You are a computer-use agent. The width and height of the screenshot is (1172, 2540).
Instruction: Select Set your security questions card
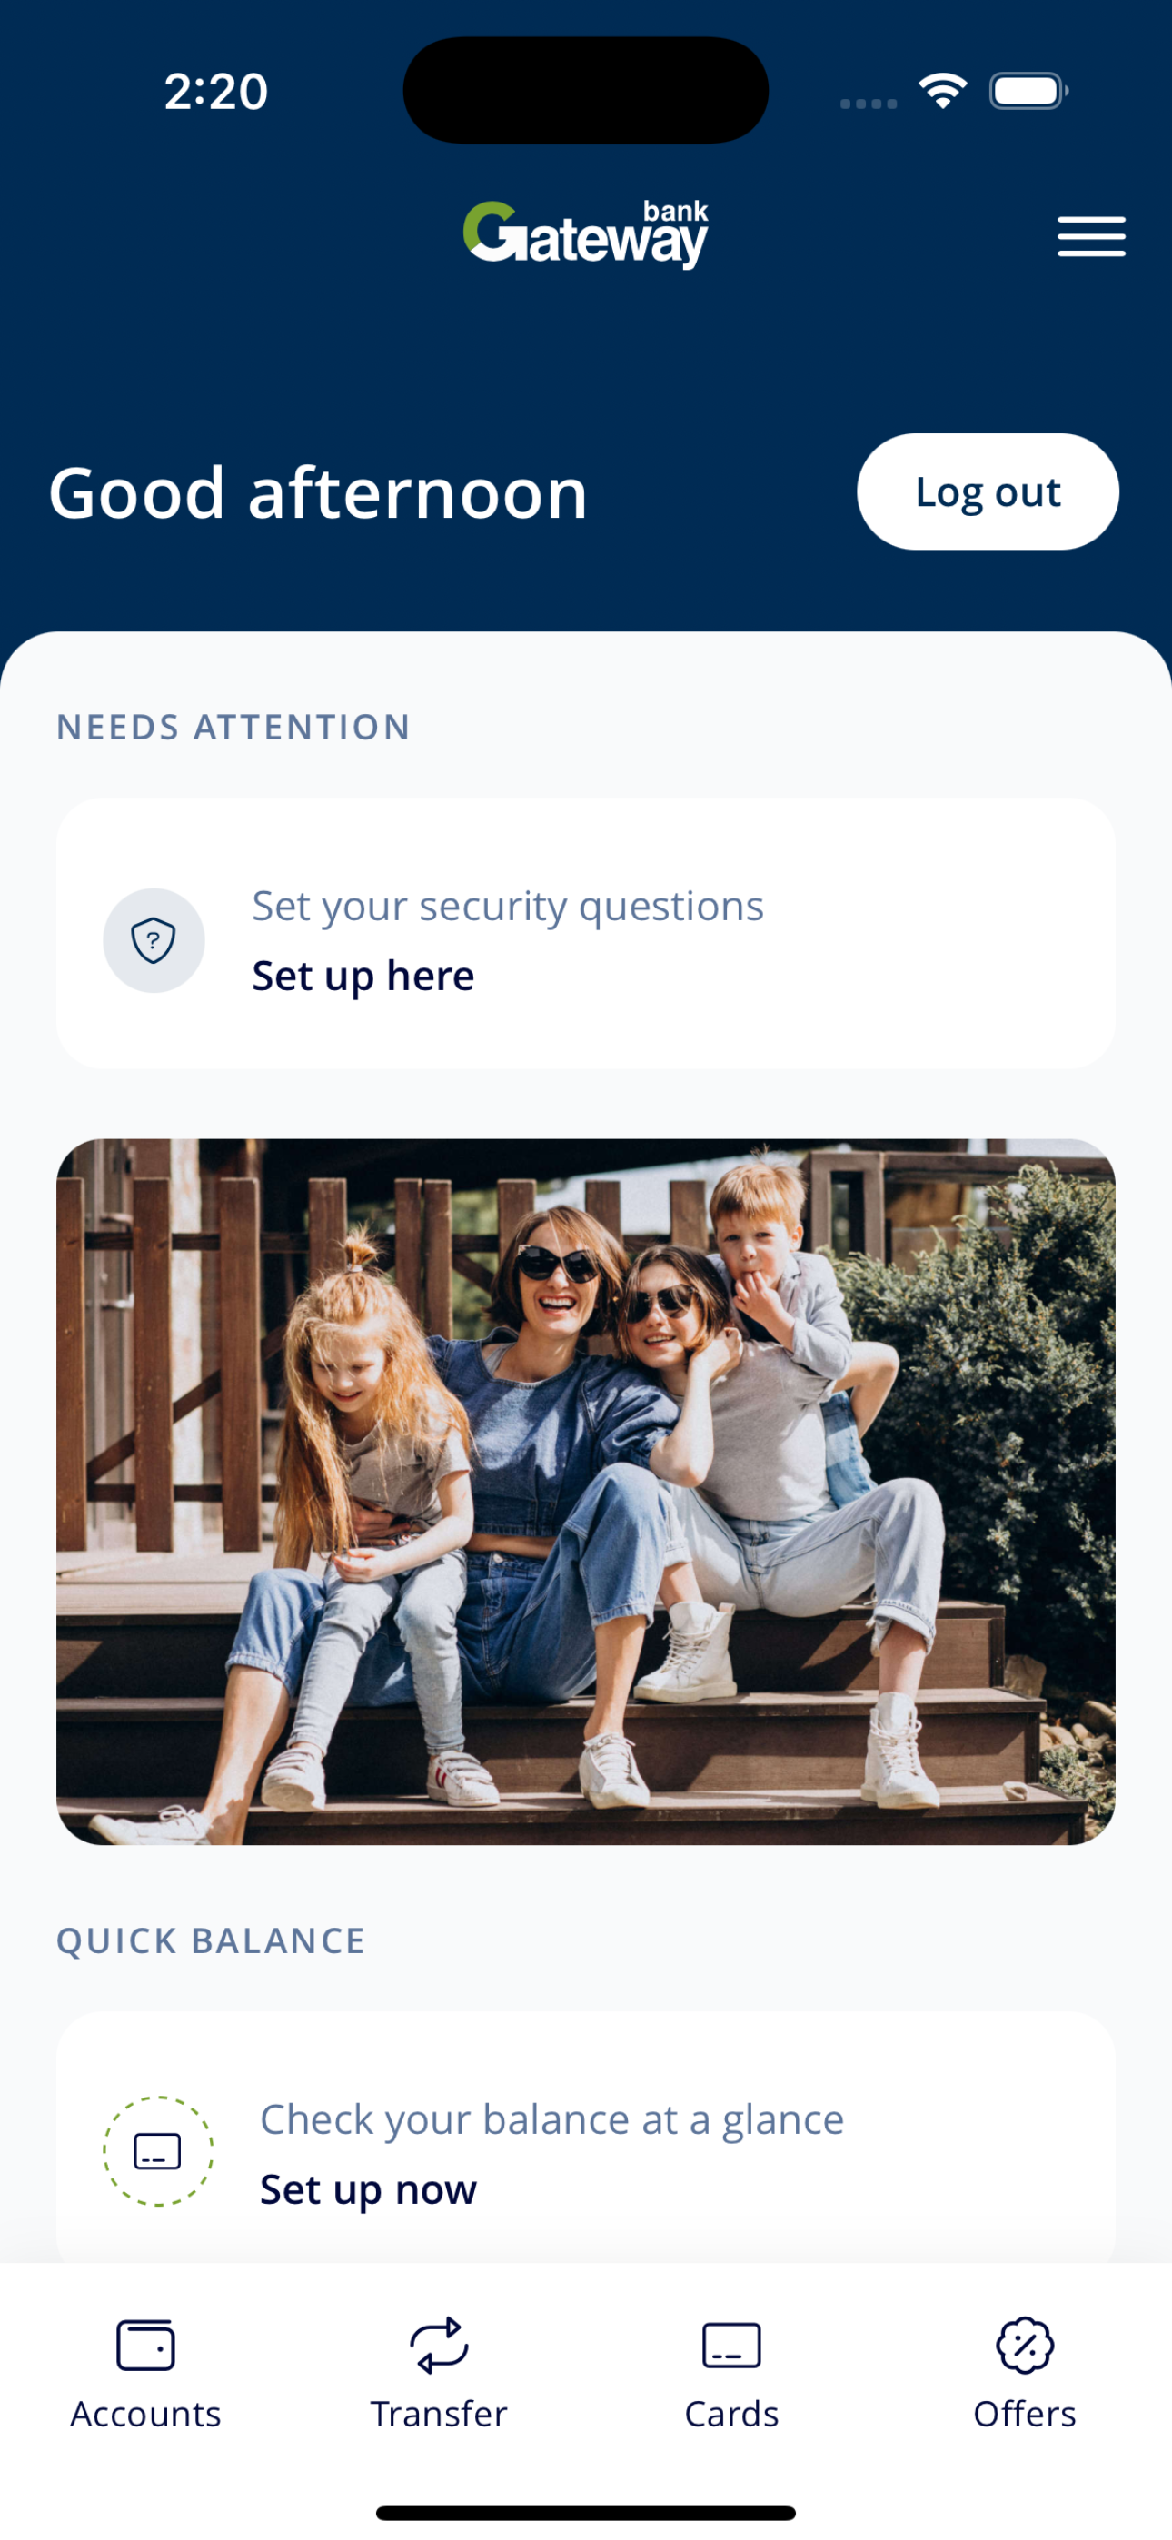click(x=586, y=933)
